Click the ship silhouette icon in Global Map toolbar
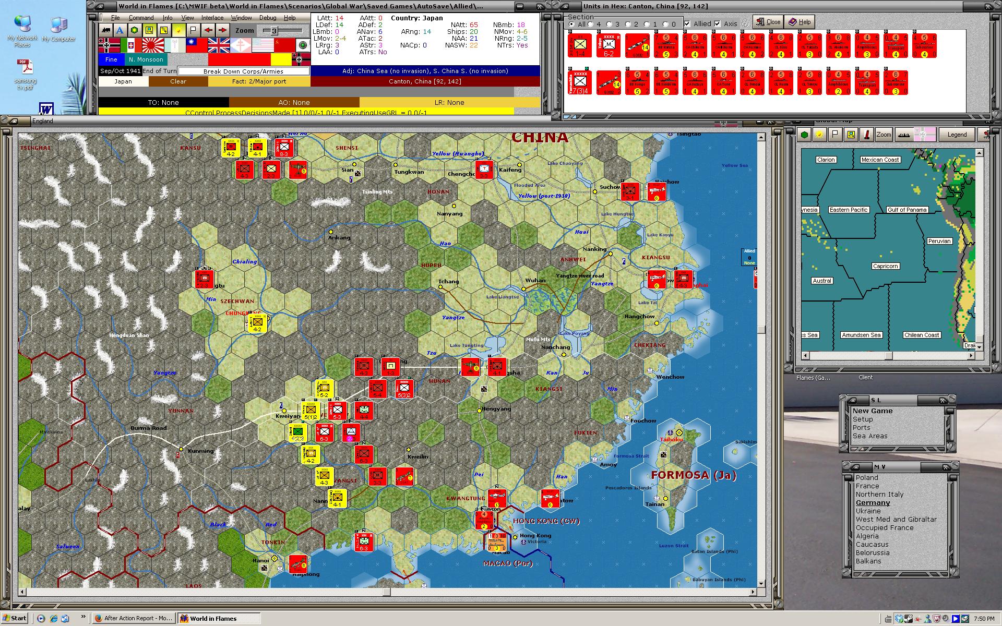 [x=904, y=135]
